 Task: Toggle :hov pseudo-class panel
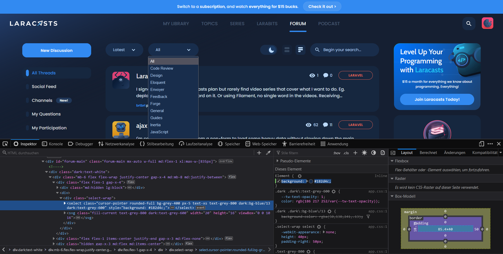337,153
